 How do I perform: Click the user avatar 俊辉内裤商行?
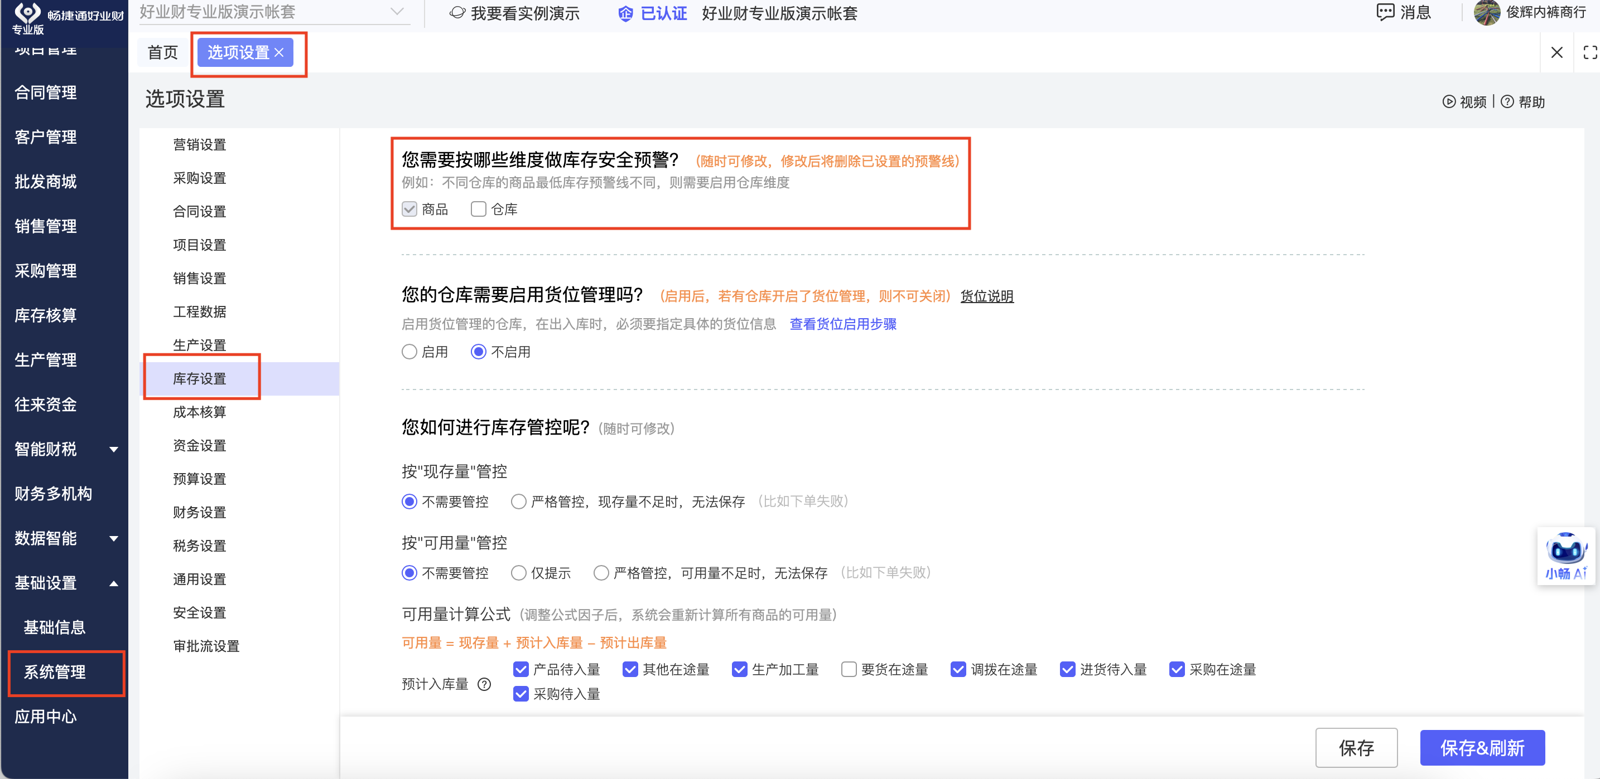1487,12
